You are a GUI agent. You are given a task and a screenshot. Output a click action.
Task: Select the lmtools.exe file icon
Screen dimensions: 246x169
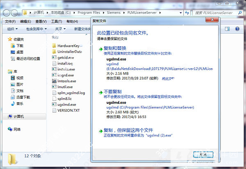point(54,81)
